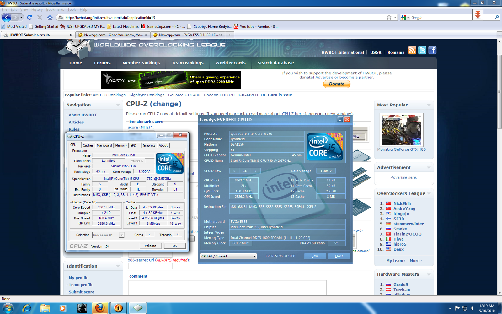Image resolution: width=502 pixels, height=314 pixels.
Task: Open the search engine Google dropdown
Action: (x=405, y=18)
